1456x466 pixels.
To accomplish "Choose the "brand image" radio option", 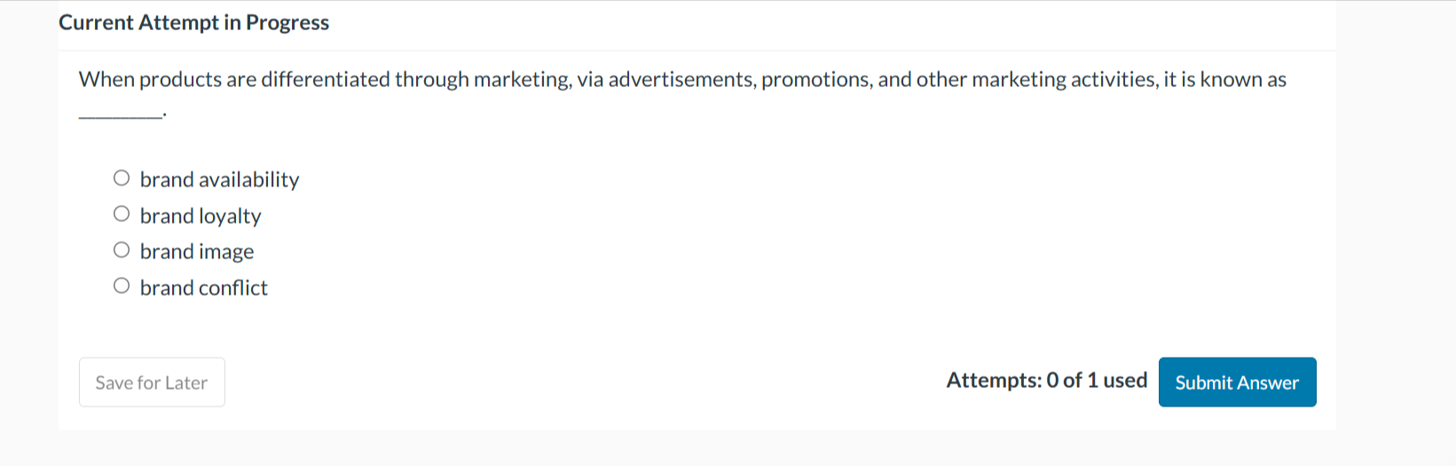I will tap(122, 250).
